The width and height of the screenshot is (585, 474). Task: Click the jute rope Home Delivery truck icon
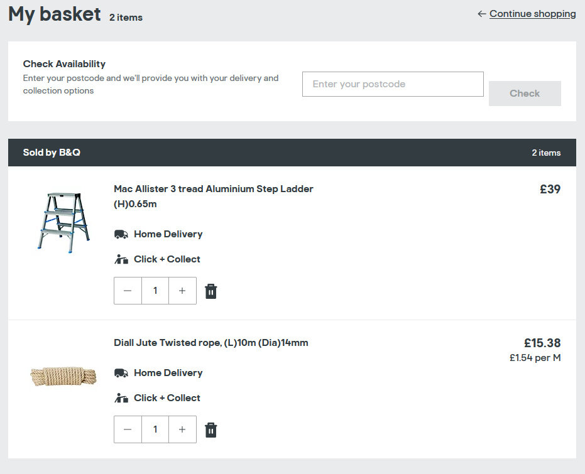121,373
